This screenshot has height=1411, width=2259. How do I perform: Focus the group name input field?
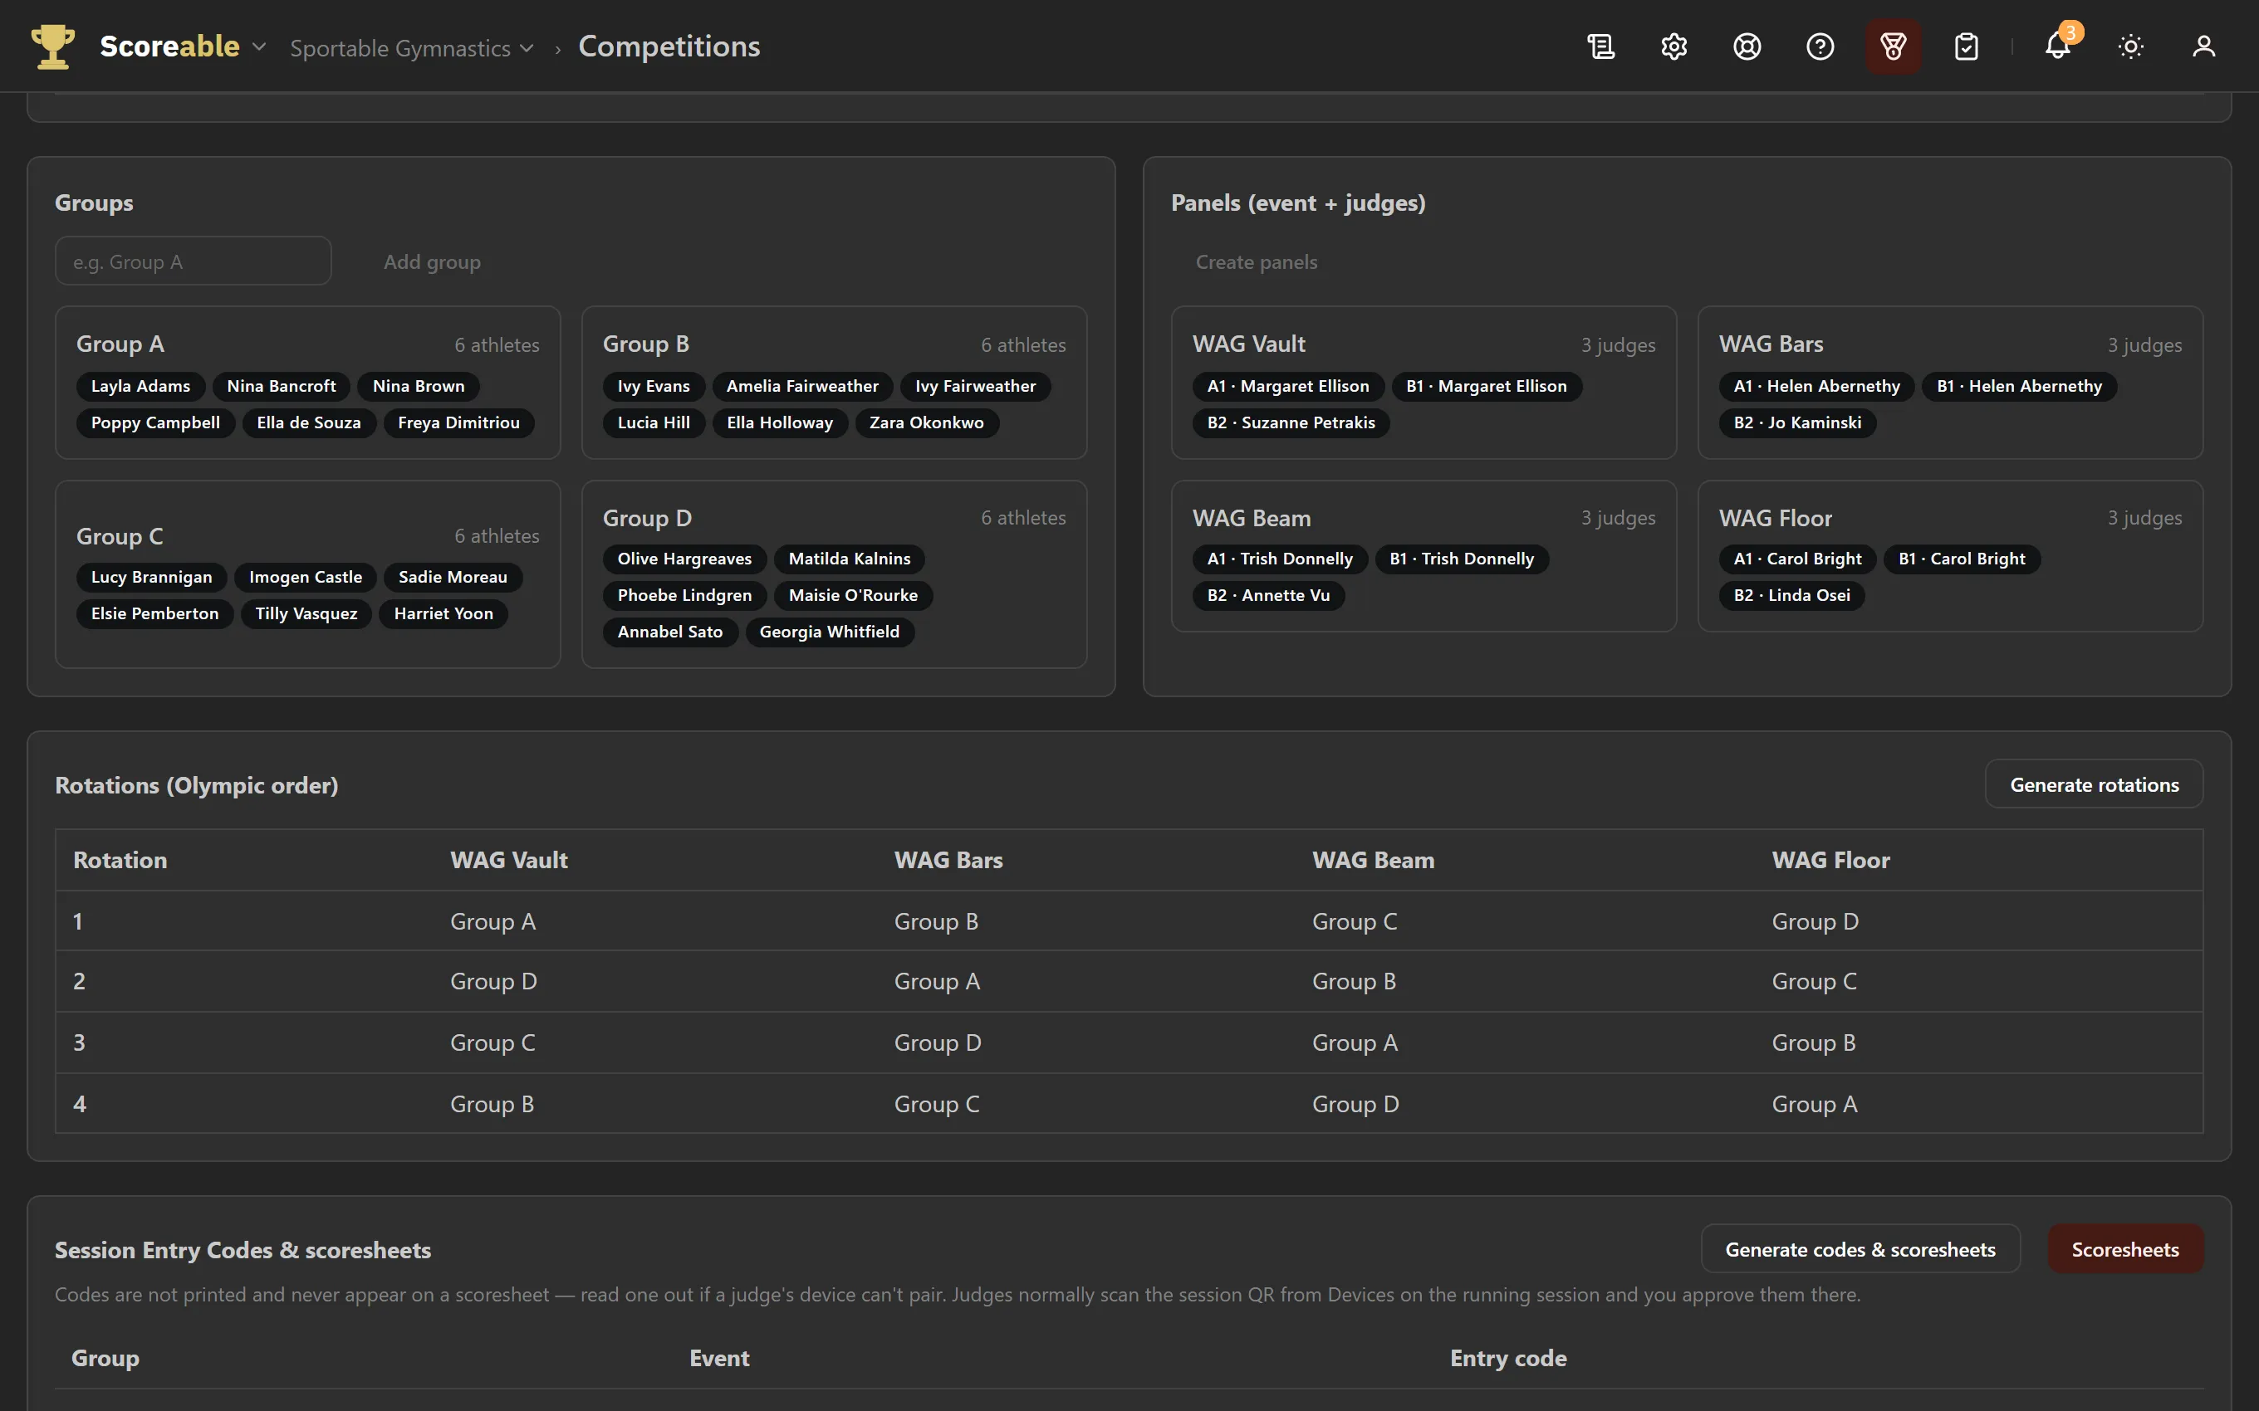[x=194, y=261]
